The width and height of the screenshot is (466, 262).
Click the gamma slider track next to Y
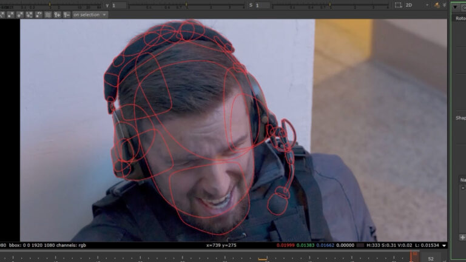click(187, 5)
